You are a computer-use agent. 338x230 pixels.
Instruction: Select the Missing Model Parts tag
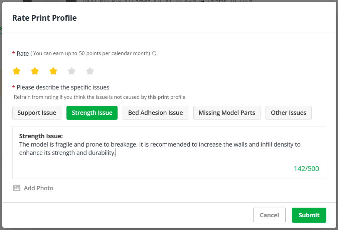(227, 112)
